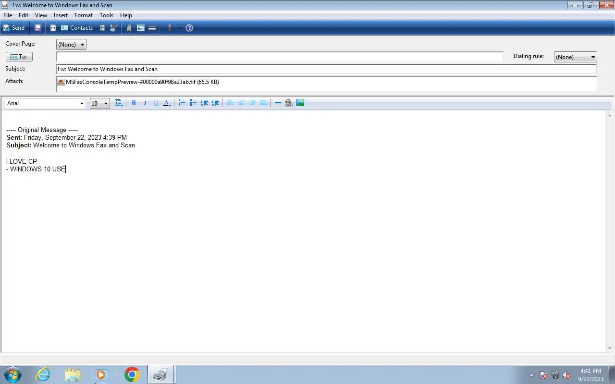
Task: Open the View menu
Action: (41, 15)
